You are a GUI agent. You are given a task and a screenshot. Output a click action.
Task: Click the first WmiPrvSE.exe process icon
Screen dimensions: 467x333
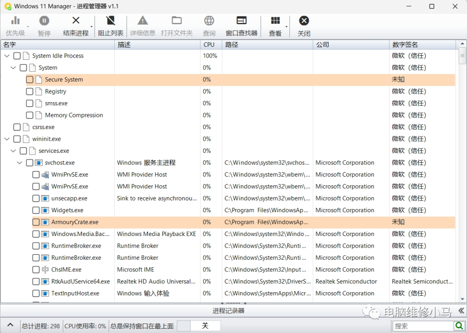pyautogui.click(x=45, y=175)
